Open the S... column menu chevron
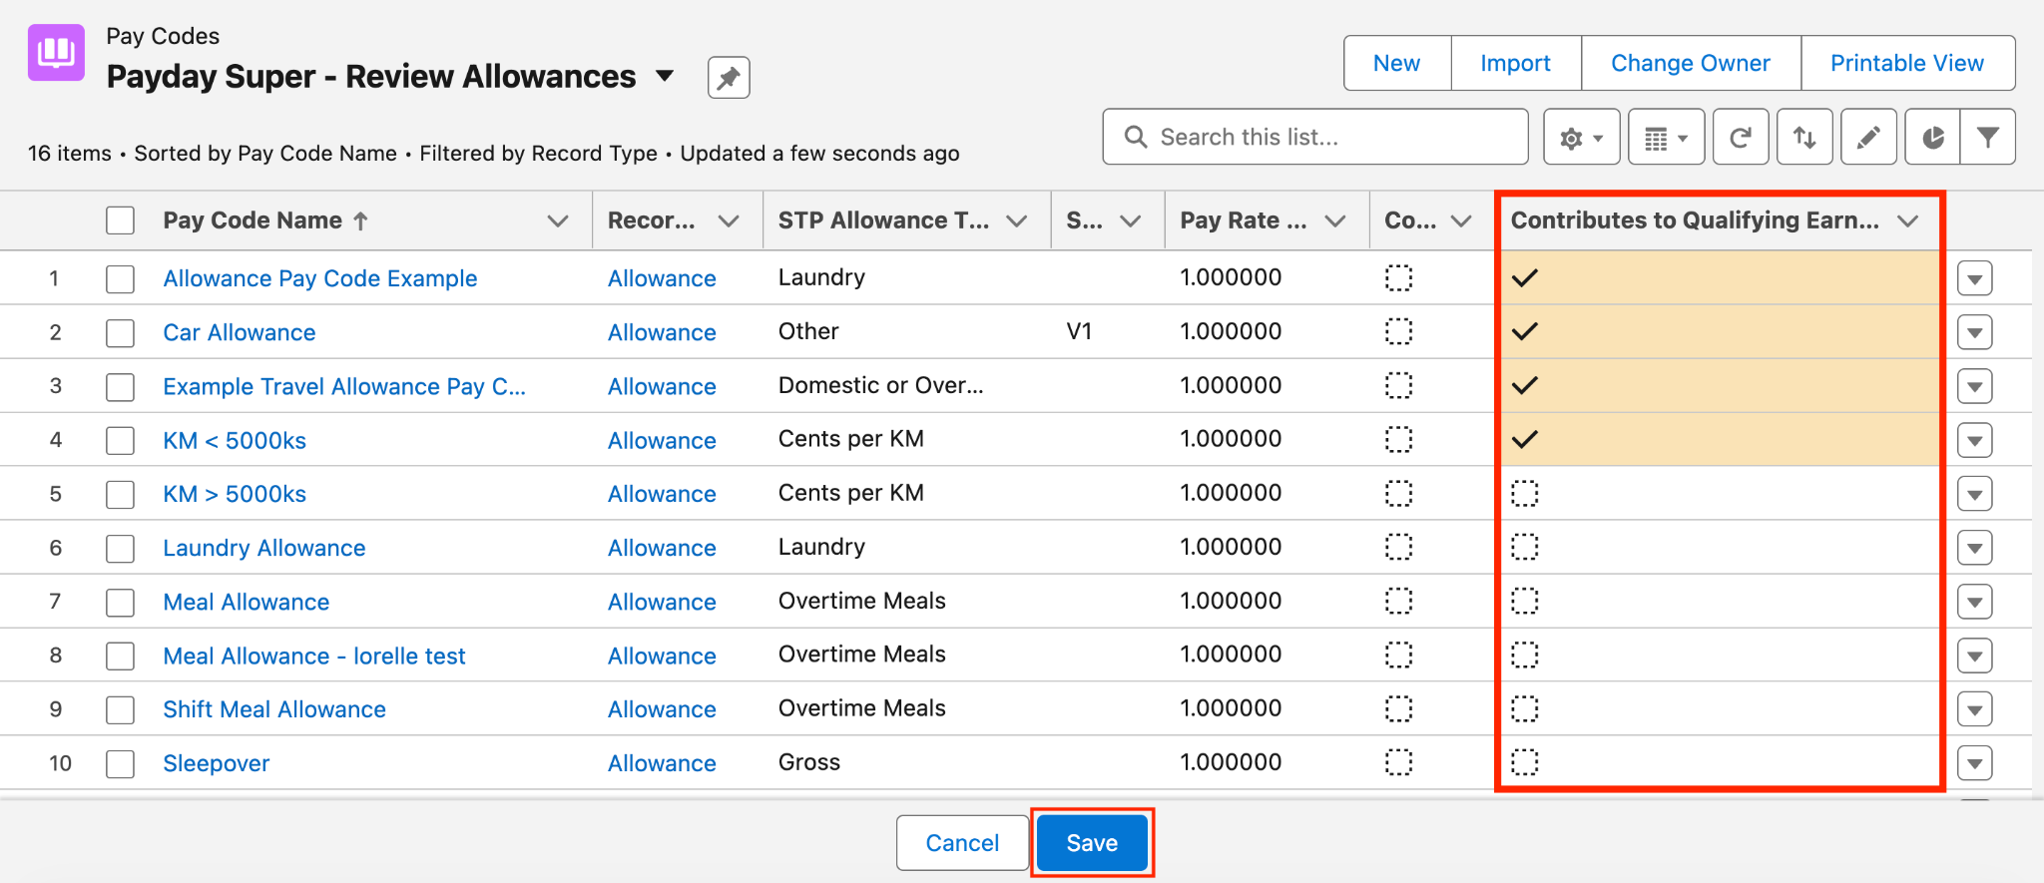The width and height of the screenshot is (2044, 883). click(1131, 221)
